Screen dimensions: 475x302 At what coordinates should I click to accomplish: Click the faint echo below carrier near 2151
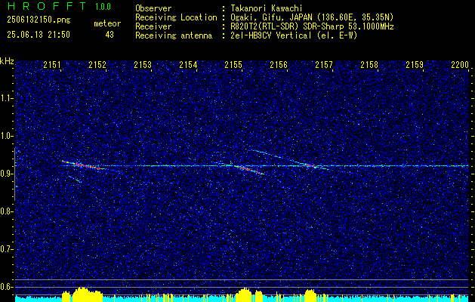click(75, 179)
